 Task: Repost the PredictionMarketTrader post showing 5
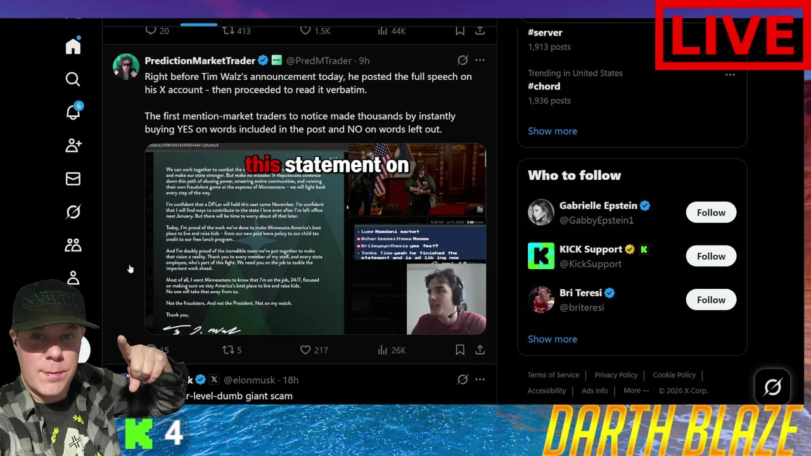pyautogui.click(x=231, y=350)
